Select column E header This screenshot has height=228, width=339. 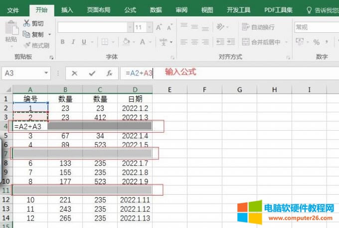pyautogui.click(x=169, y=89)
